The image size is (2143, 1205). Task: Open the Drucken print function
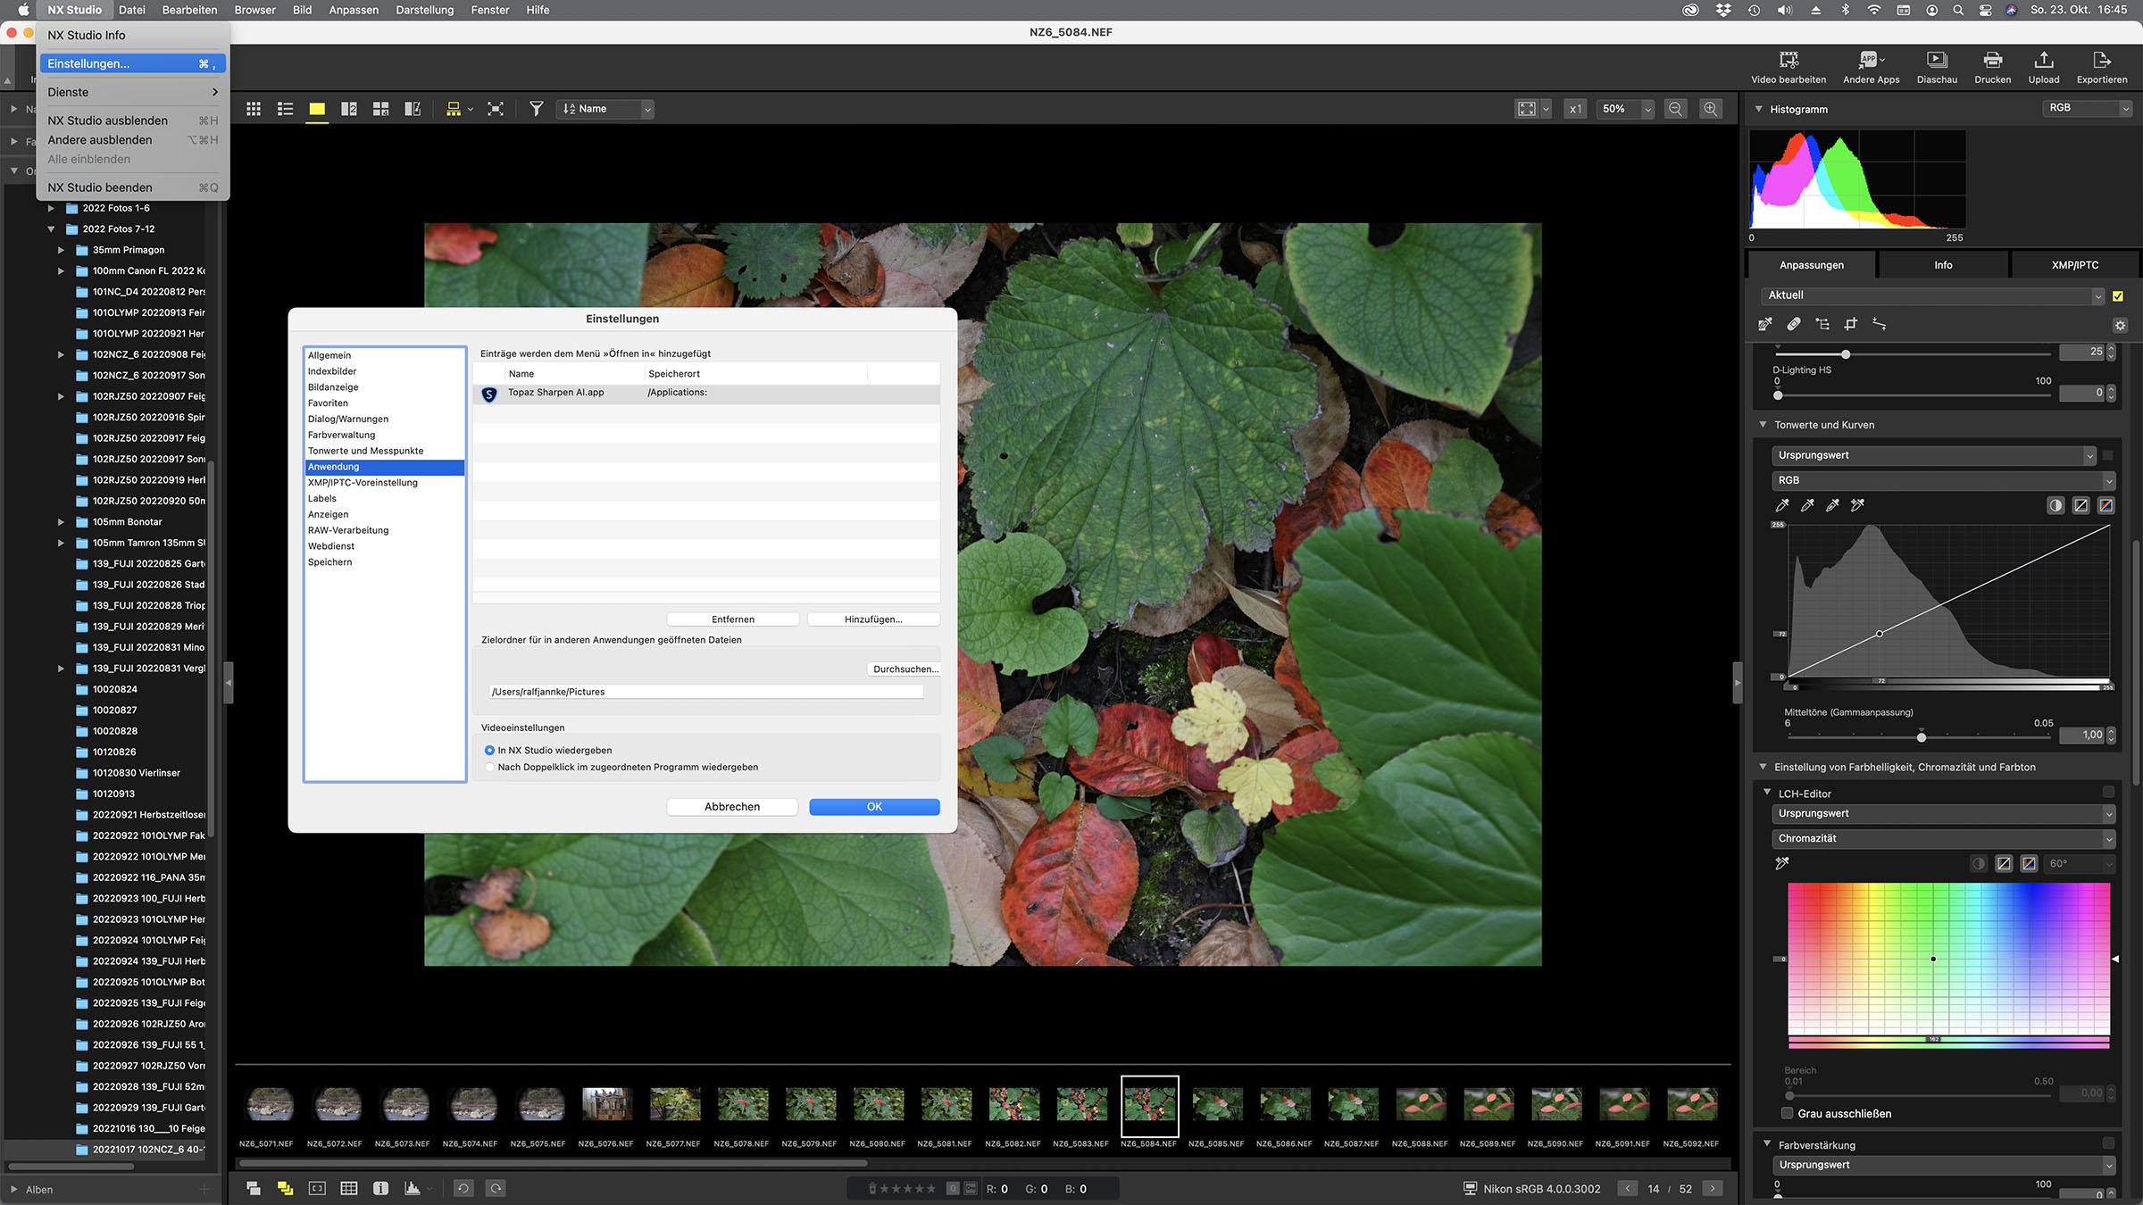point(1992,67)
